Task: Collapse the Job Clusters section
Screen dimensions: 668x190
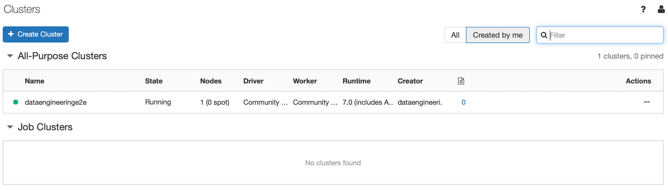Action: coord(10,127)
